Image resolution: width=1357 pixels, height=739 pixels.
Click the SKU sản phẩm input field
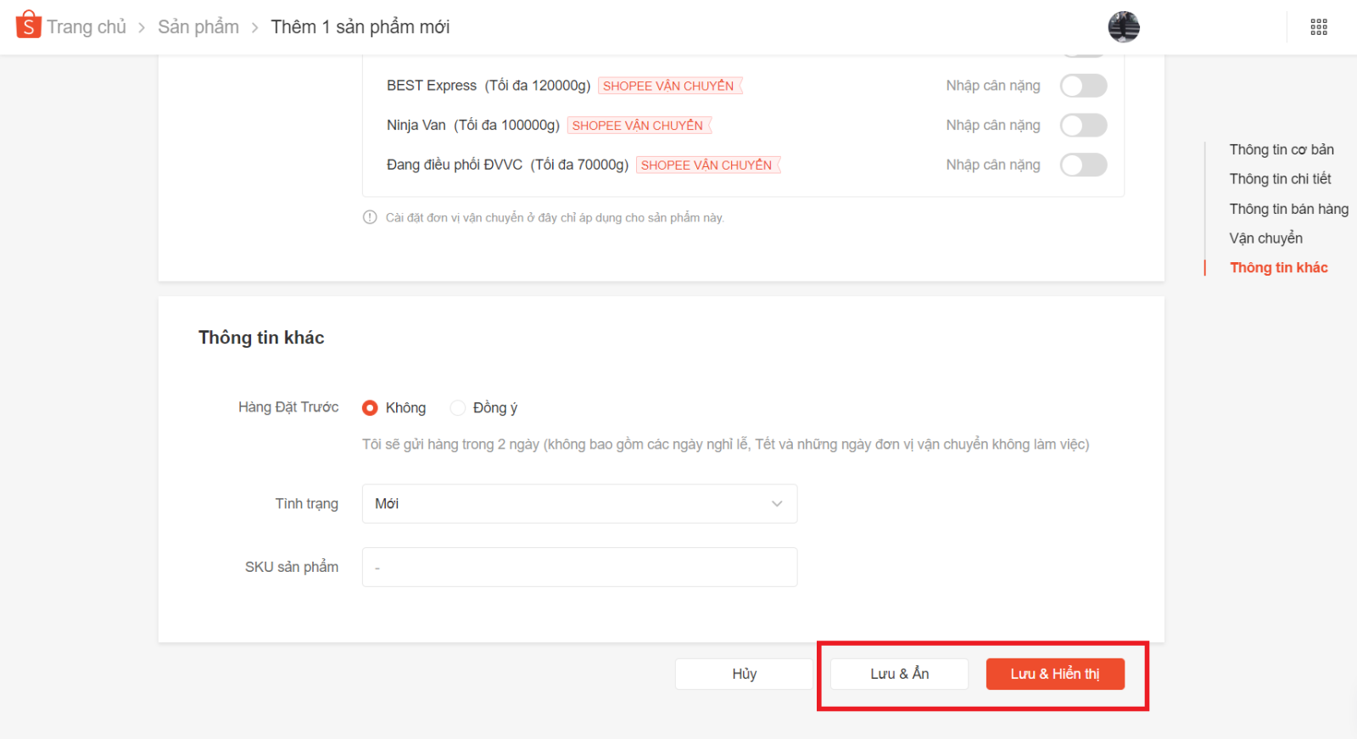coord(579,567)
